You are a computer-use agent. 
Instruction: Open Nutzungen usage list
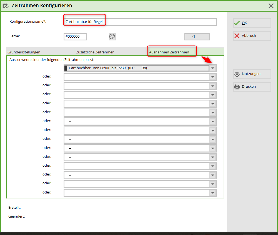click(252, 74)
